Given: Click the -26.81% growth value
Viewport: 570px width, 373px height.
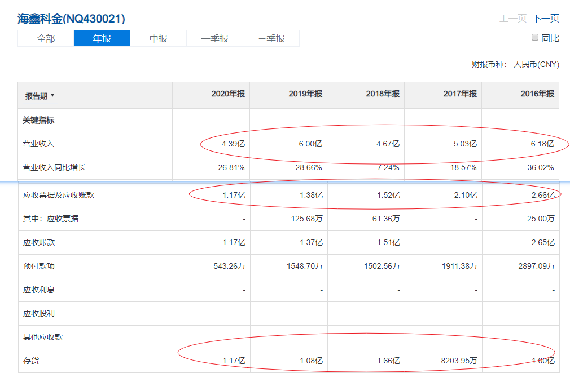Looking at the screenshot, I should coord(230,168).
